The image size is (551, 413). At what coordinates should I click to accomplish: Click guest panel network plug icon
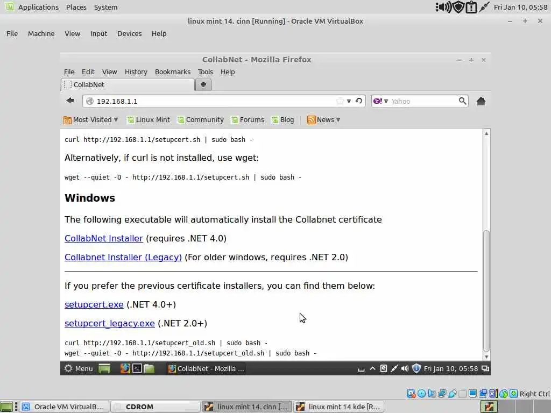click(x=394, y=368)
